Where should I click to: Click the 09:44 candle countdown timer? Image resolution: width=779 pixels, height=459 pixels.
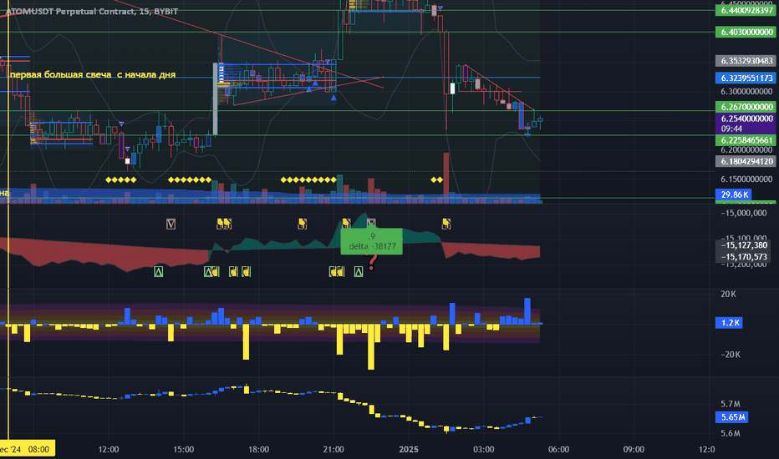point(732,129)
